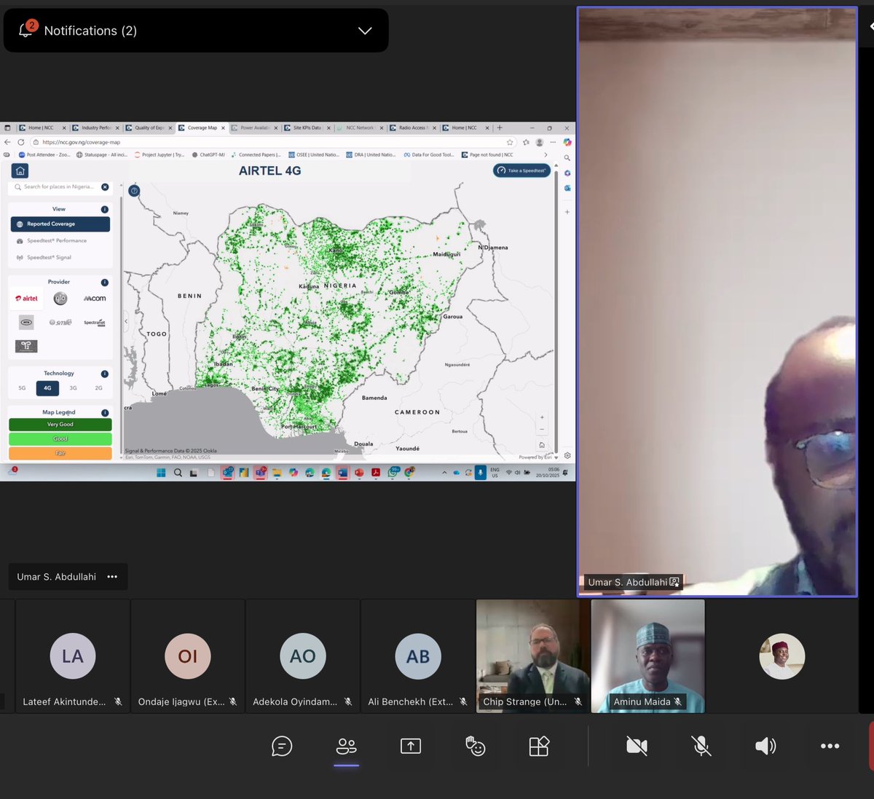Viewport: 874px width, 799px height.
Task: Select Adekola Oyindam participant tile
Action: pyautogui.click(x=303, y=656)
